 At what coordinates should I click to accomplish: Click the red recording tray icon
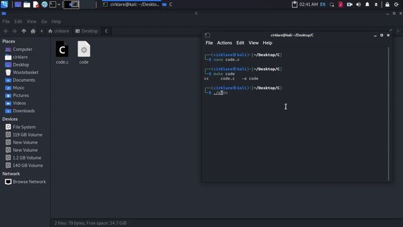341,4
